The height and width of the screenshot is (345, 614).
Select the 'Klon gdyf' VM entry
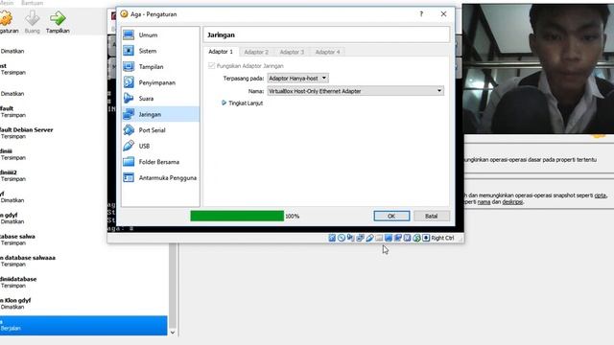pos(83,304)
